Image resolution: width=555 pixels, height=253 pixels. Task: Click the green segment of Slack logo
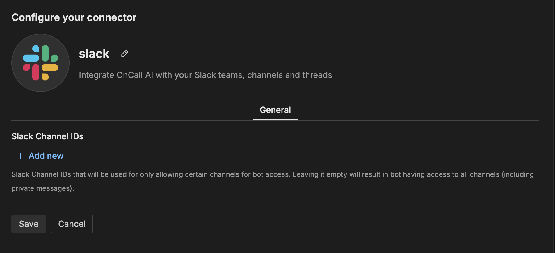coord(45,53)
